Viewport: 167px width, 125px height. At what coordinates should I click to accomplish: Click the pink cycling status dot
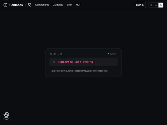pyautogui.click(x=109, y=54)
